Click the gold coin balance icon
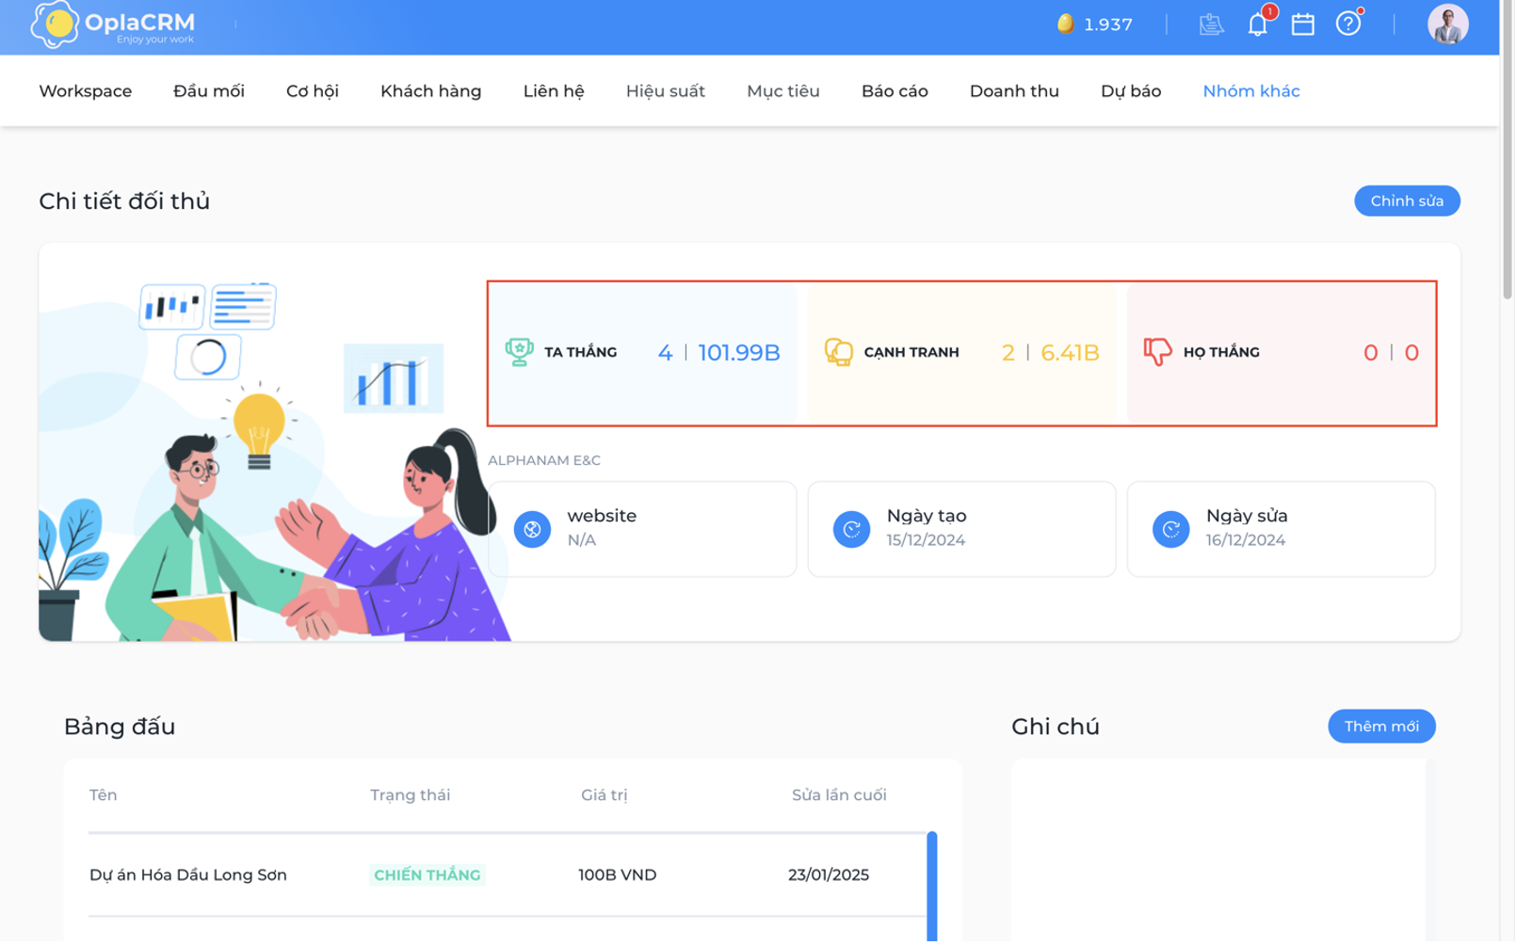This screenshot has height=945, width=1516. (x=1065, y=24)
